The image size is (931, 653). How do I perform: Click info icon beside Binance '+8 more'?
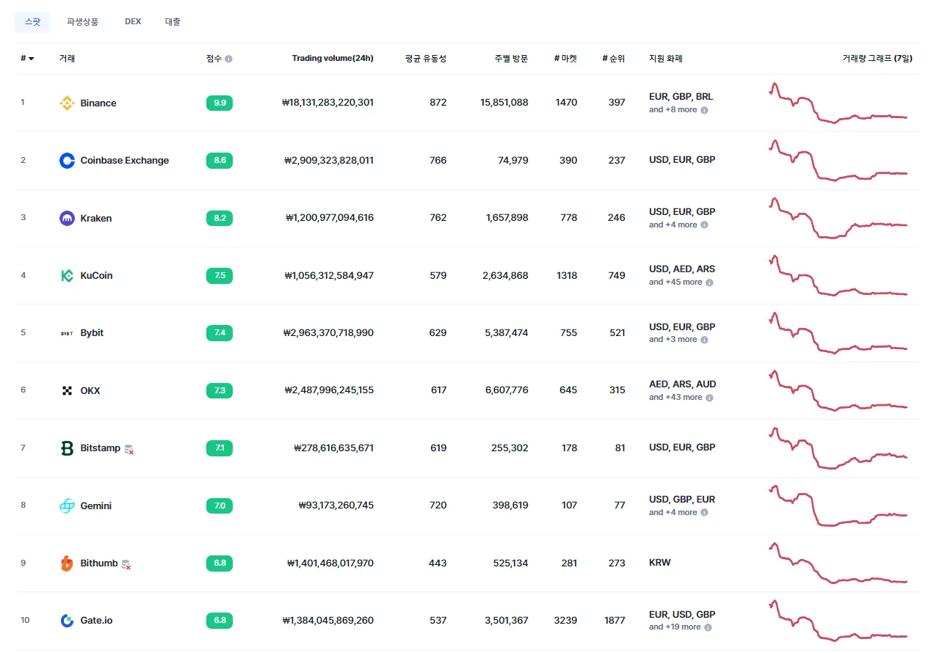tap(704, 110)
